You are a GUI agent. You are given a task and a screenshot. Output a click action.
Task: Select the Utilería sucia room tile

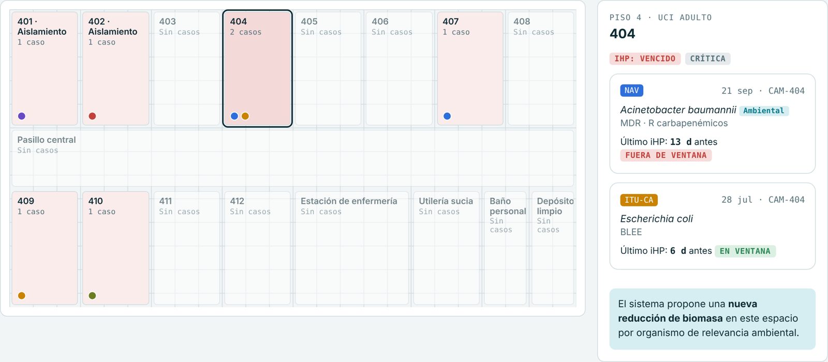(446, 248)
